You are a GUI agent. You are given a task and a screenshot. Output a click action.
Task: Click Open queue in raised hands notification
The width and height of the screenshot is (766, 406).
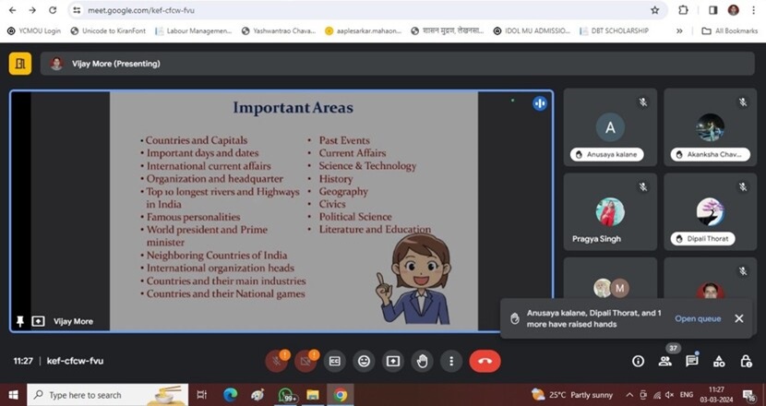698,318
